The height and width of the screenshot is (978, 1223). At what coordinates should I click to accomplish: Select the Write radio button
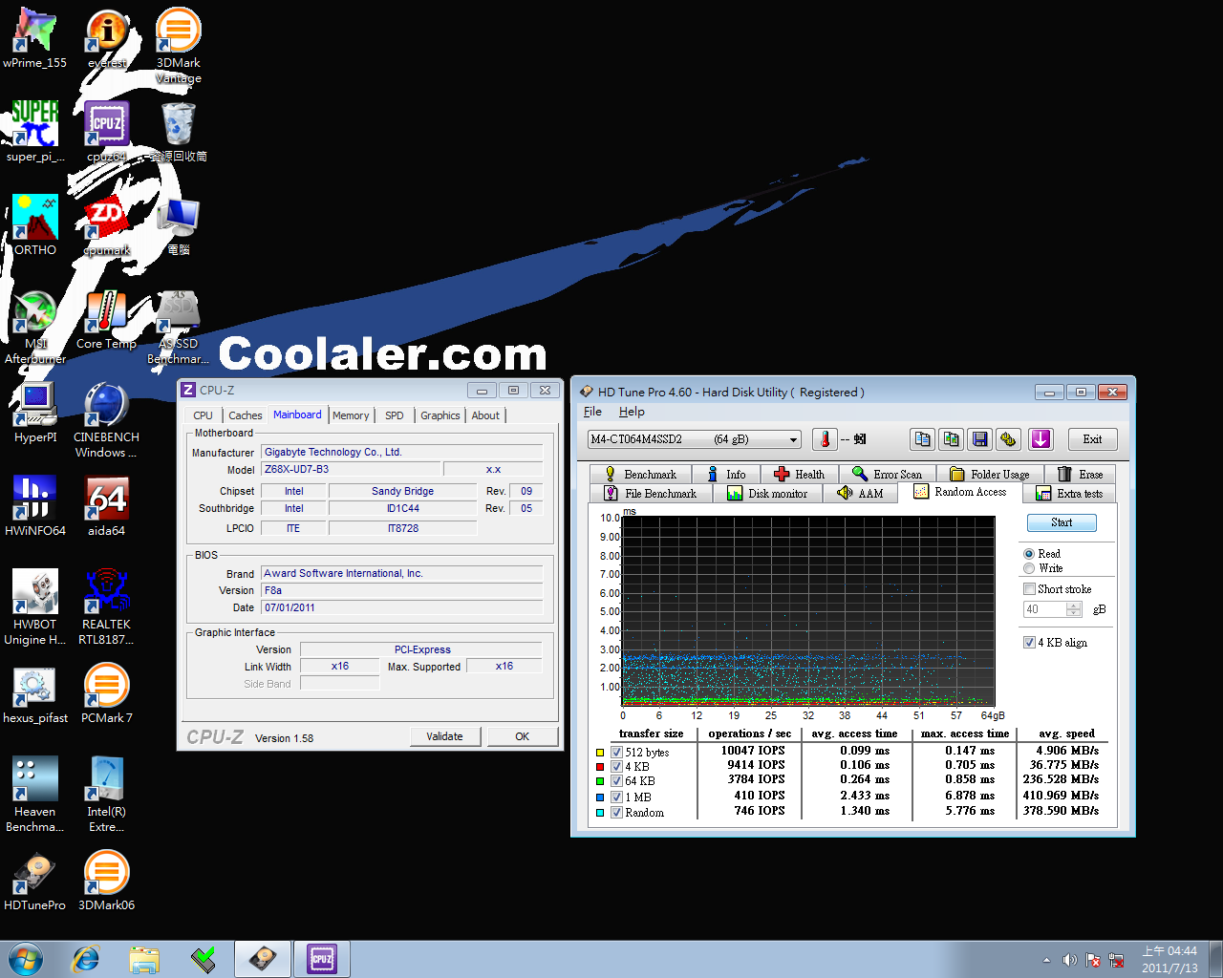tap(1029, 568)
